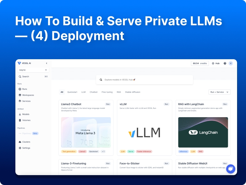Open the Workspaces section
The width and height of the screenshot is (246, 185).
(28, 95)
